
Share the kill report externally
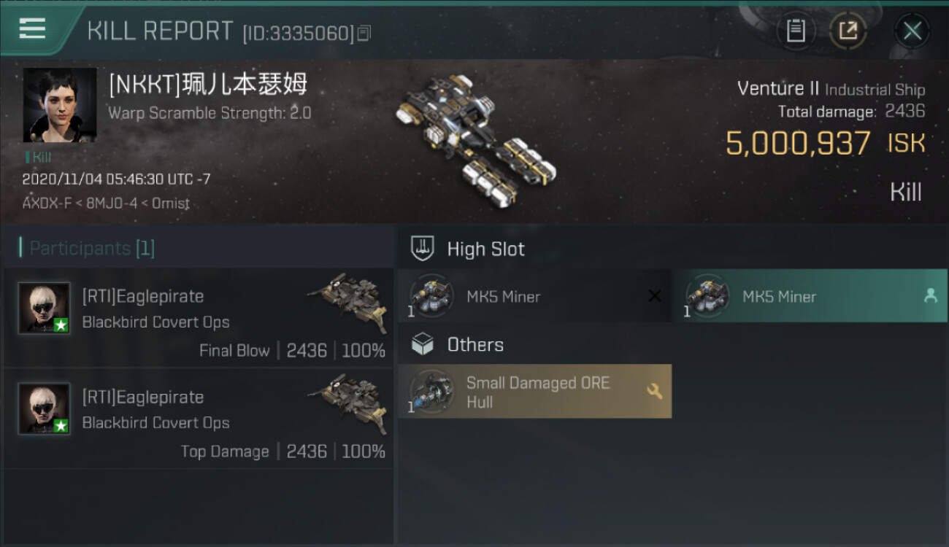click(x=848, y=31)
